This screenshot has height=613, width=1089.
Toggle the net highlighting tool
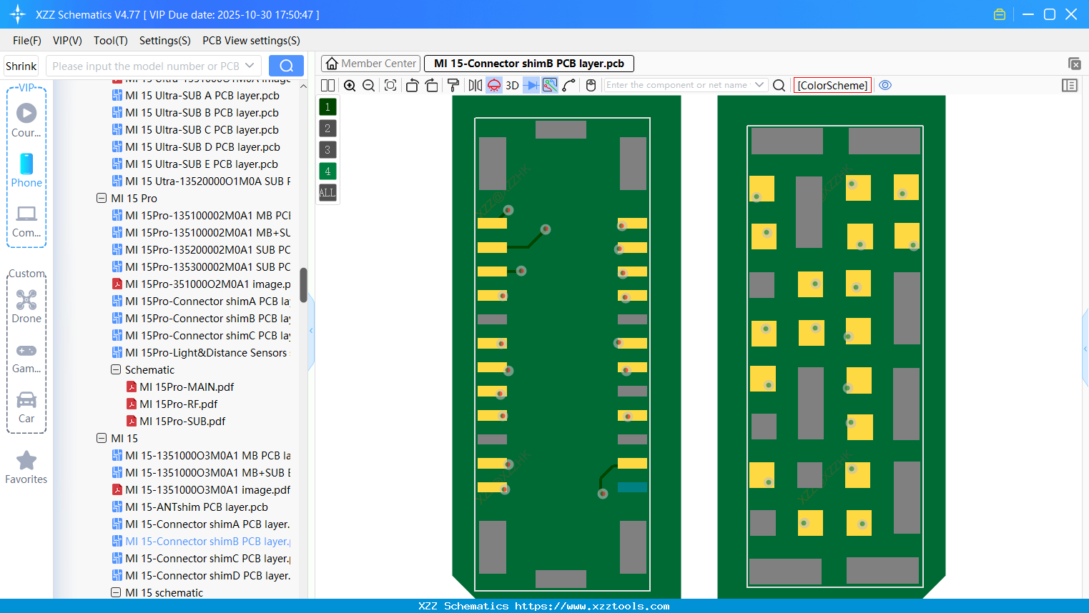(549, 85)
